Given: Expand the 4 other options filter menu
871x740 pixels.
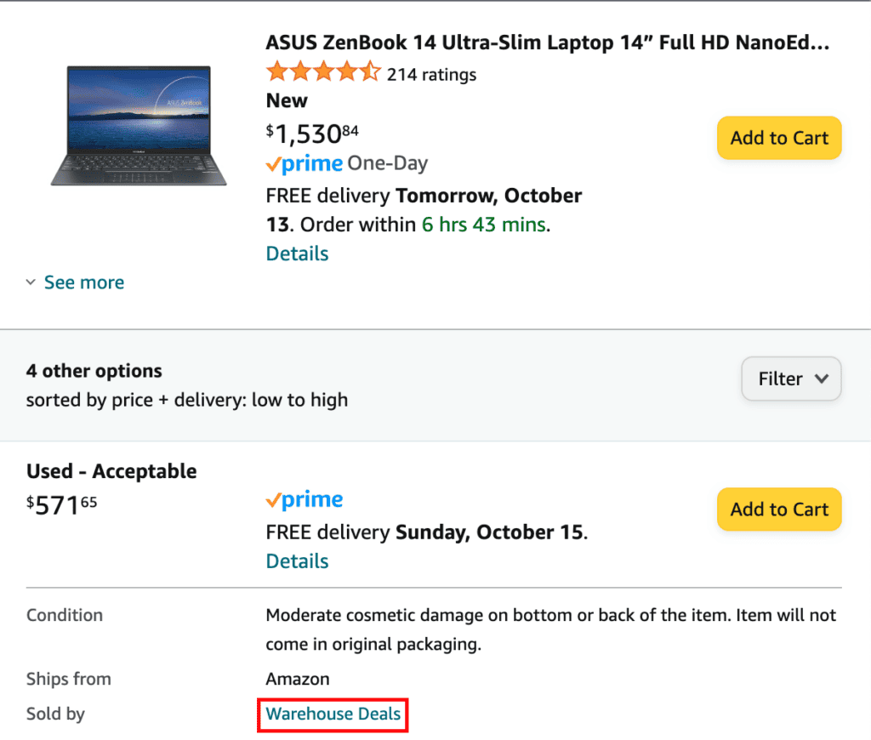Looking at the screenshot, I should 790,379.
